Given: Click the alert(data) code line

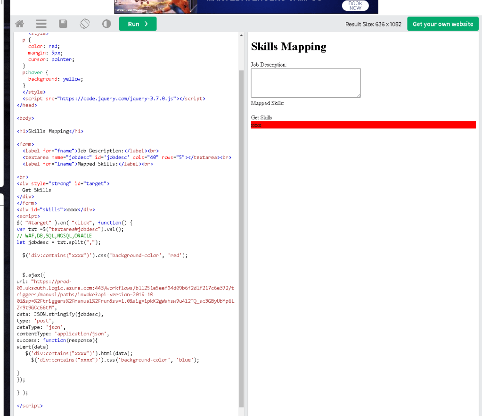Looking at the screenshot, I should tap(33, 347).
